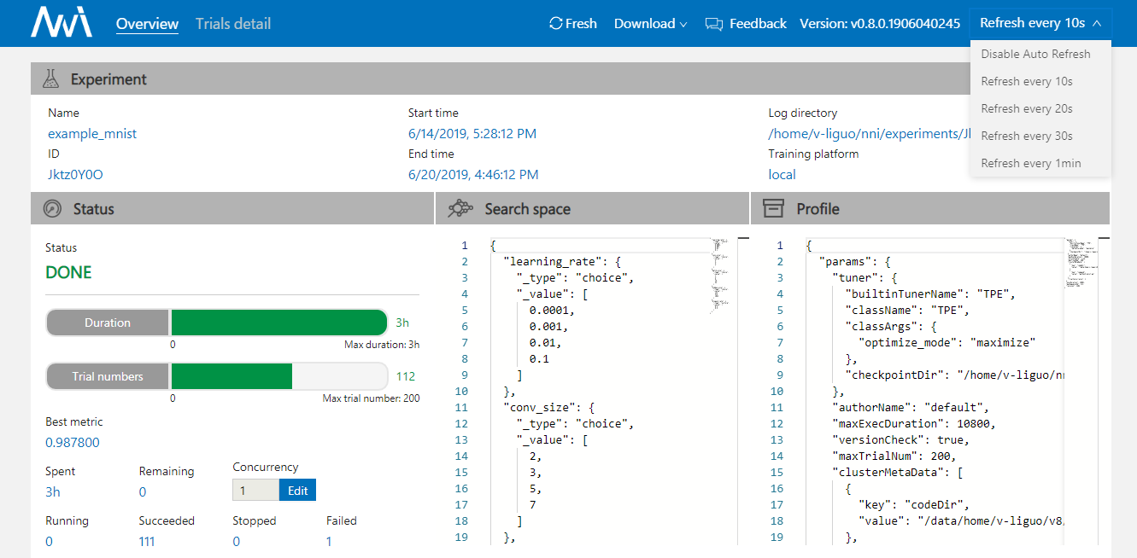Click the Concurrency number input field

click(255, 491)
